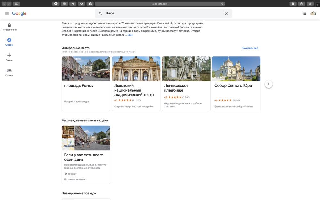Click the search magnifier icon

click(x=100, y=14)
